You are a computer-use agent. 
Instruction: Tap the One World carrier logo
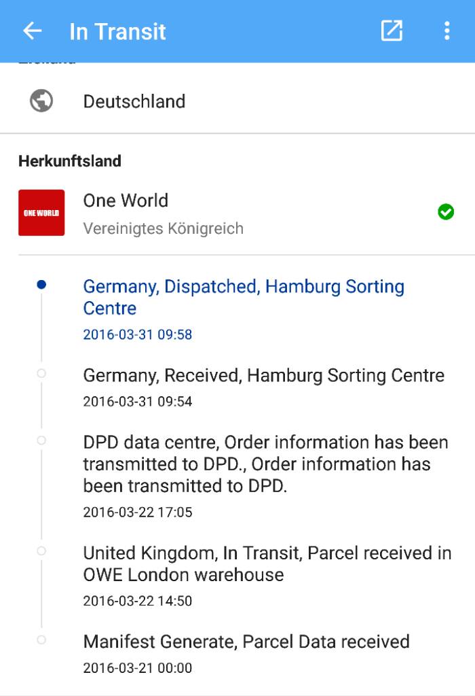click(41, 213)
